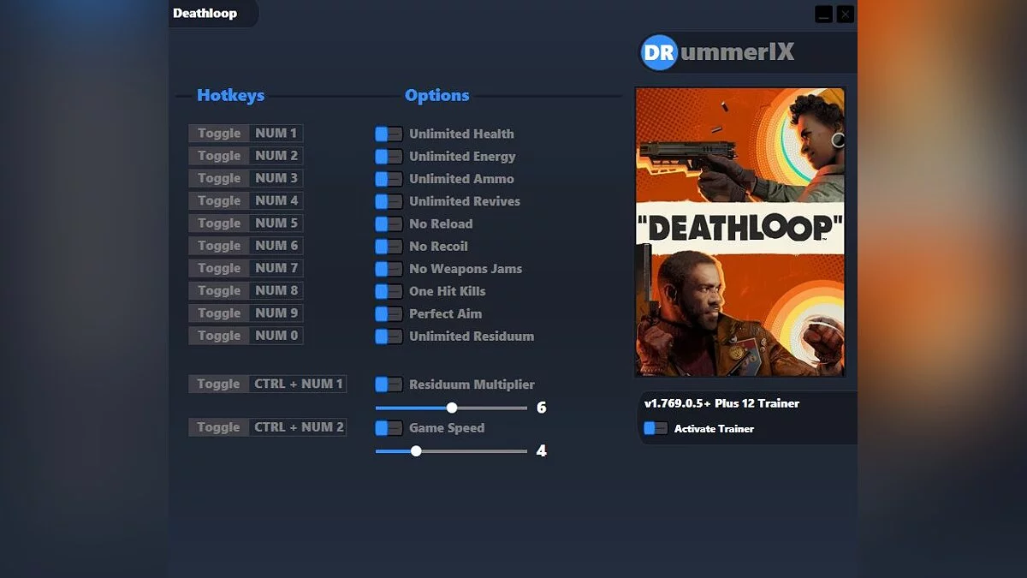
Task: Enable the Residuum Multiplier option
Action: 388,384
